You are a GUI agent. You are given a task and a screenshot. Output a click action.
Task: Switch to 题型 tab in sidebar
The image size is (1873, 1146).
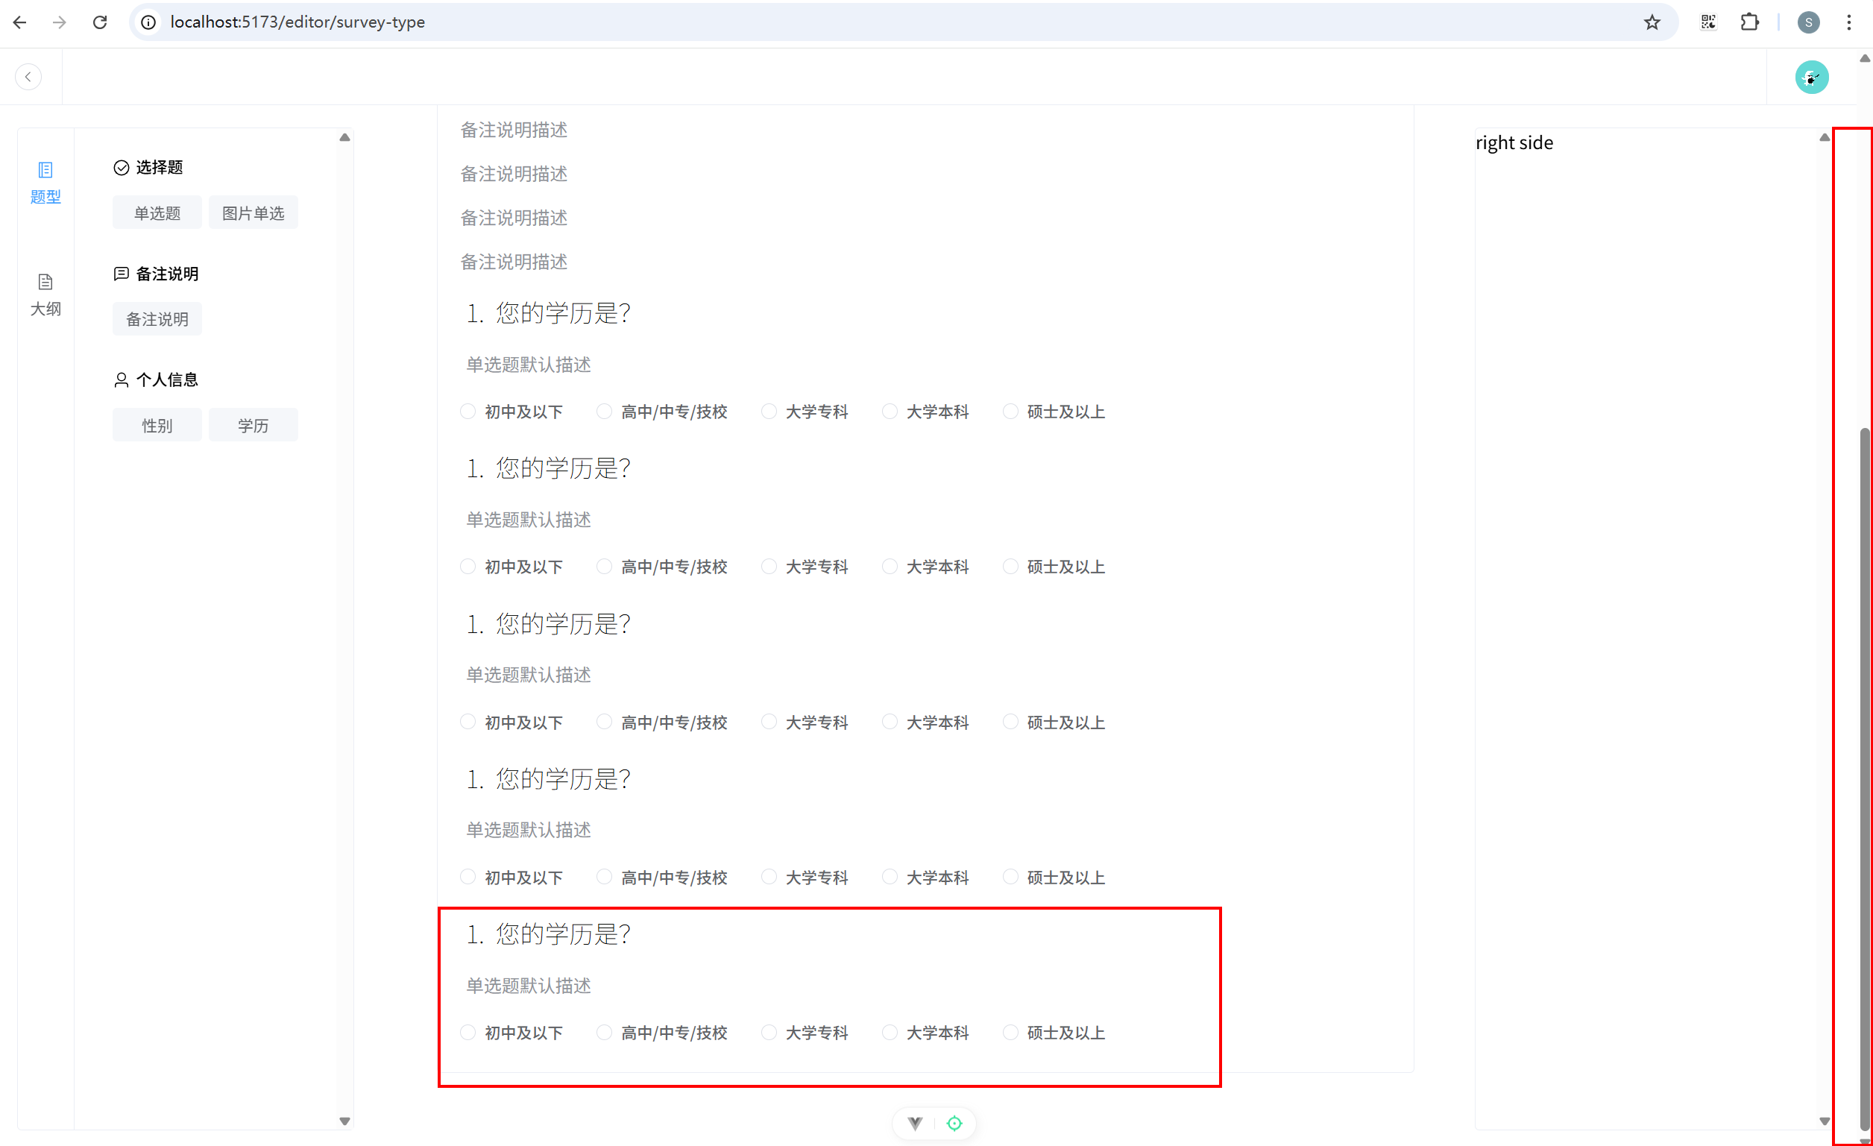click(x=45, y=183)
